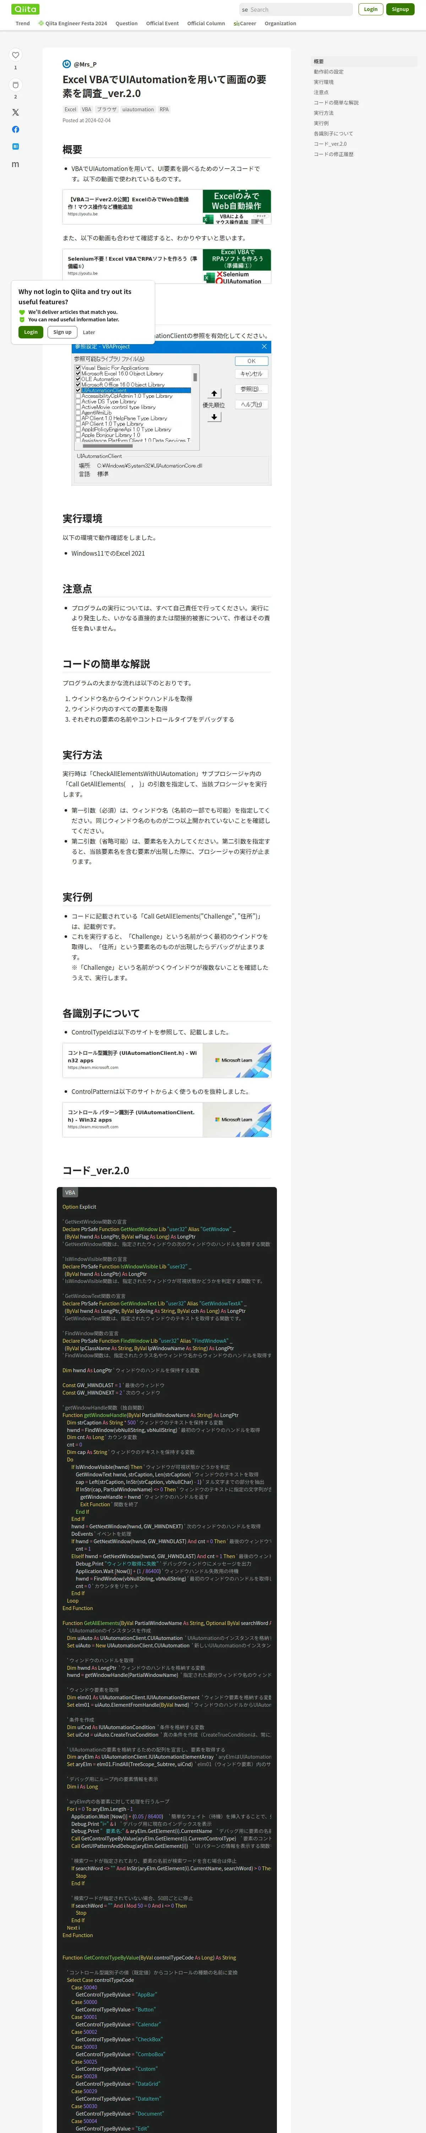426x2133 pixels.
Task: Click the "Windows11でのExcel 2021" bullet text
Action: click(x=108, y=553)
